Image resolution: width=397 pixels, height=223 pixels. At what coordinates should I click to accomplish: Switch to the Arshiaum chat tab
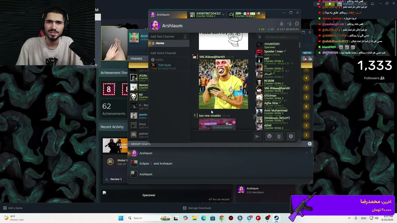pyautogui.click(x=168, y=15)
